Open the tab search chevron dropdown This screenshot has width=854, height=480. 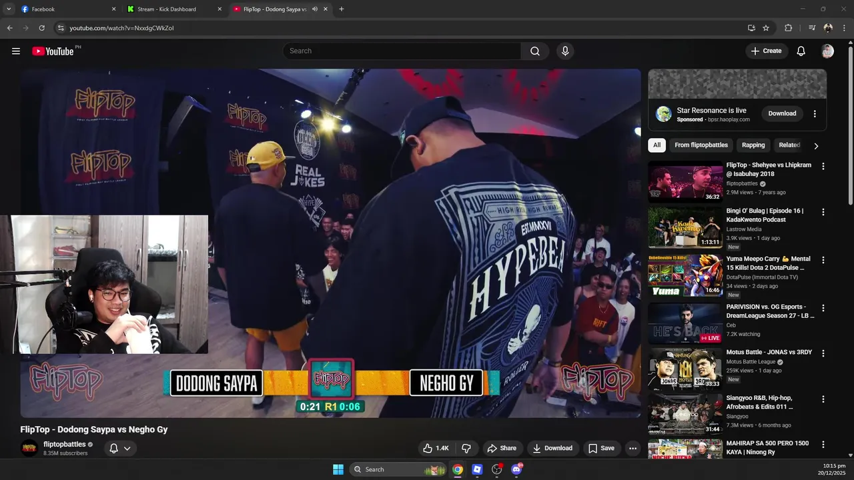[x=9, y=9]
